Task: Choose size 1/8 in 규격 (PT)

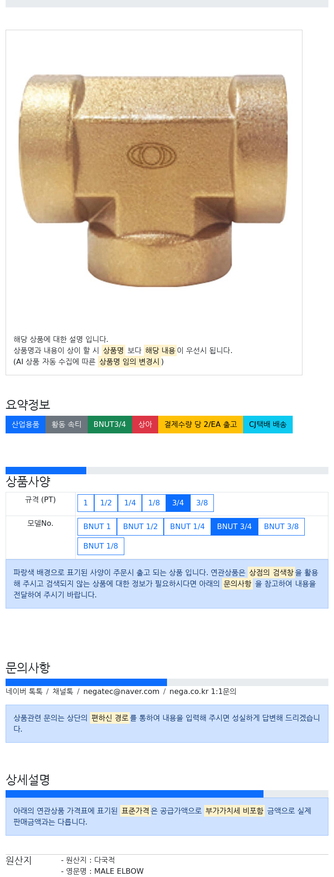Action: pos(154,503)
